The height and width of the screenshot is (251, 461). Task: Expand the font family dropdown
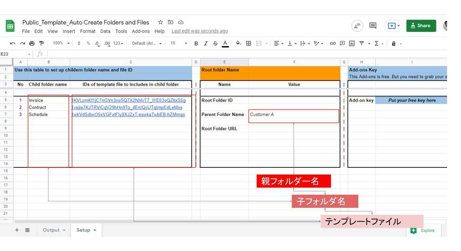147,44
